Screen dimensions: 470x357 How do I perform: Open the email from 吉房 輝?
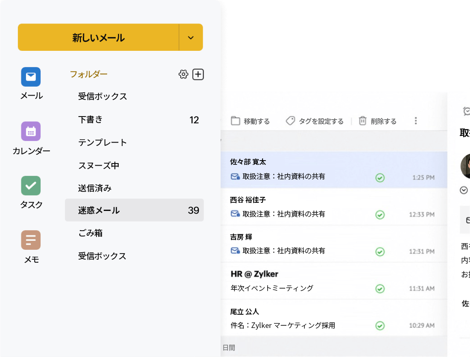coord(334,244)
